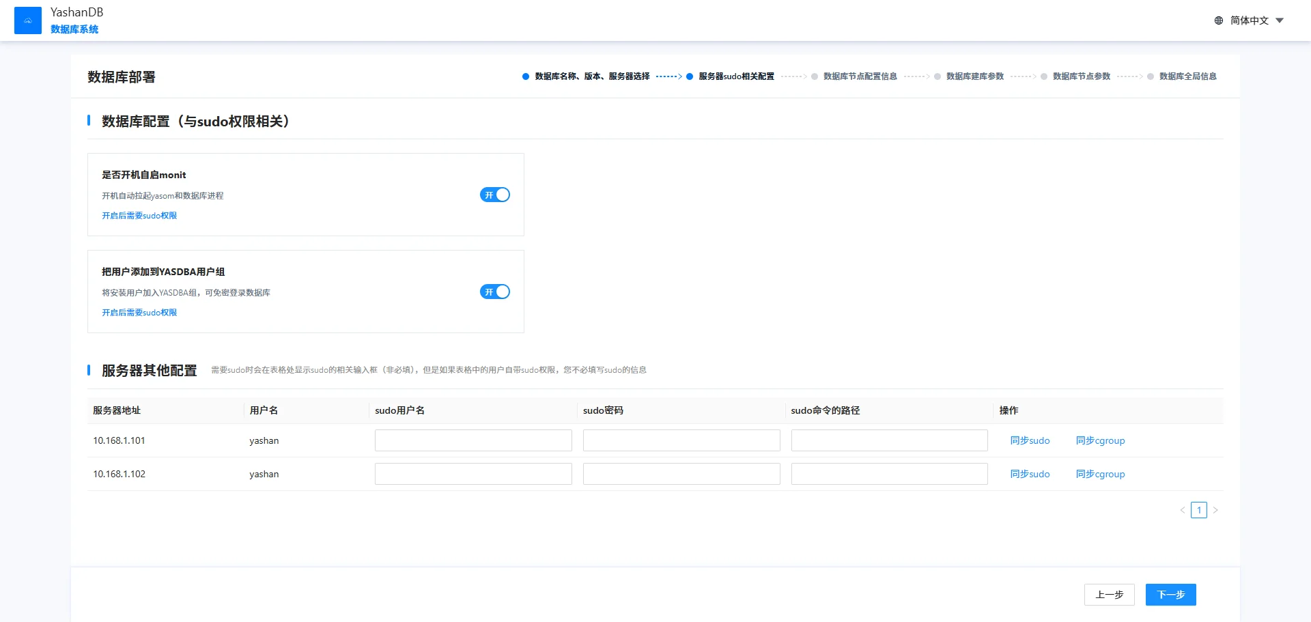
Task: Open the 简体中文 language dropdown
Action: click(x=1256, y=20)
